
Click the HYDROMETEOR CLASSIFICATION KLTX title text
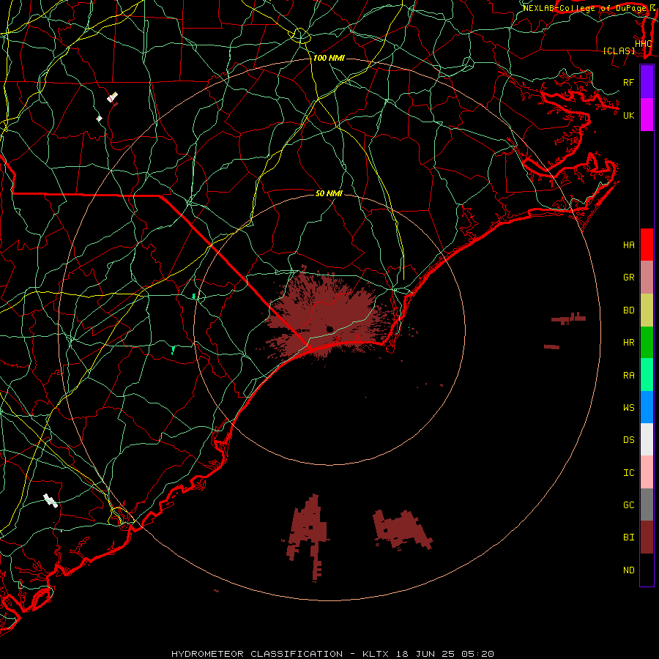(332, 654)
